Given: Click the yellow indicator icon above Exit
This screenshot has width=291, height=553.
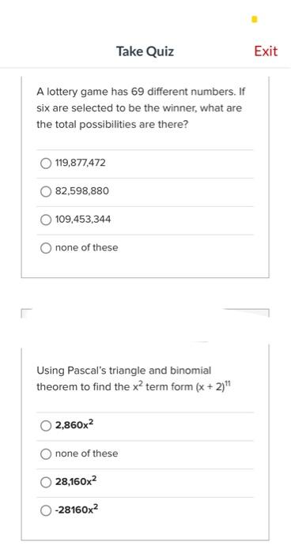Looking at the screenshot, I should pos(255,19).
